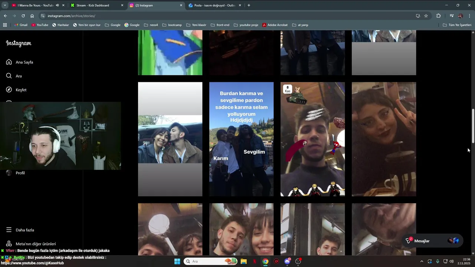Open the Yeni klasör bookmark folder

196,25
